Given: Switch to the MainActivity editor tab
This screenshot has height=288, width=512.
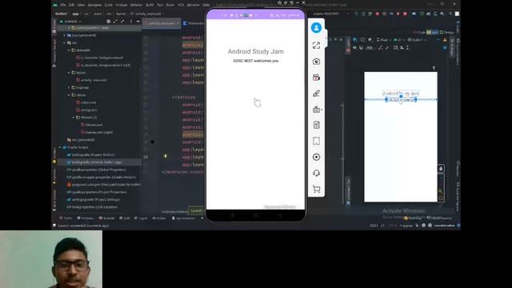Looking at the screenshot, I should [194, 23].
